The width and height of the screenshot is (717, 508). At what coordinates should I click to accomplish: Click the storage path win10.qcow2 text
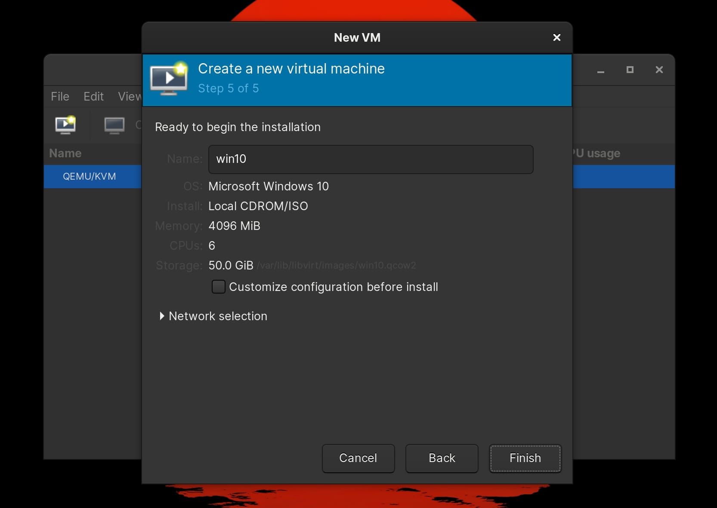click(x=336, y=266)
